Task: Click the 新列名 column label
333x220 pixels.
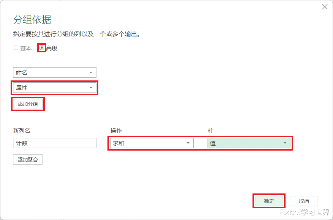Action: click(22, 131)
